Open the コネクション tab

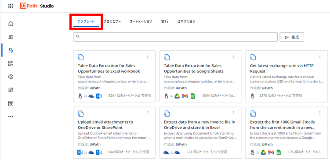pos(186,21)
